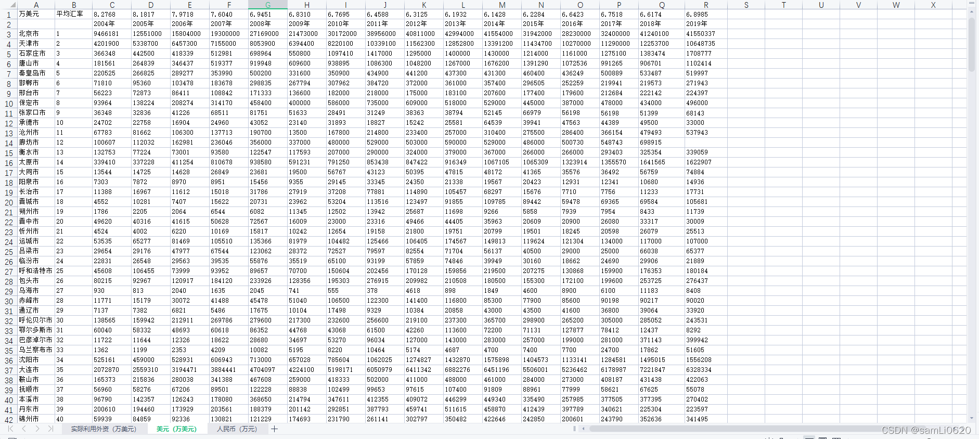Add a new sheet with plus icon

tap(274, 429)
